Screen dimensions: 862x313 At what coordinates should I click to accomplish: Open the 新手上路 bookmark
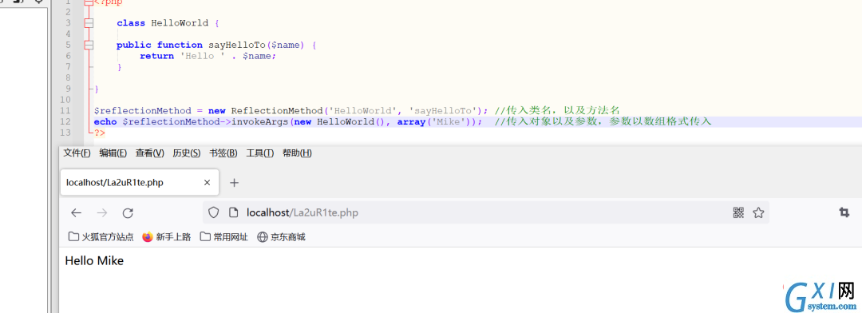(x=167, y=237)
